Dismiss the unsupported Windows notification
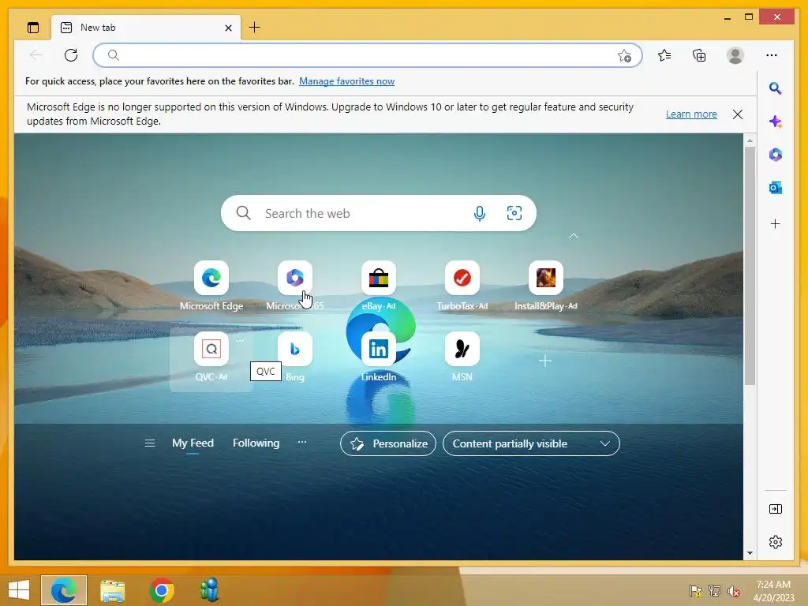The height and width of the screenshot is (606, 808). (738, 114)
